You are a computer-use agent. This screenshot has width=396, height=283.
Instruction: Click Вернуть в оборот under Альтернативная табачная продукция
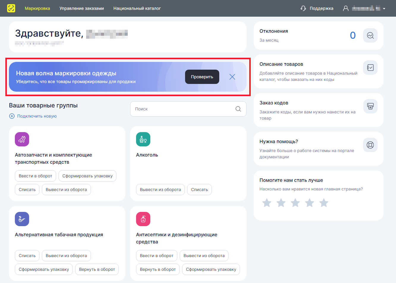[x=97, y=269]
